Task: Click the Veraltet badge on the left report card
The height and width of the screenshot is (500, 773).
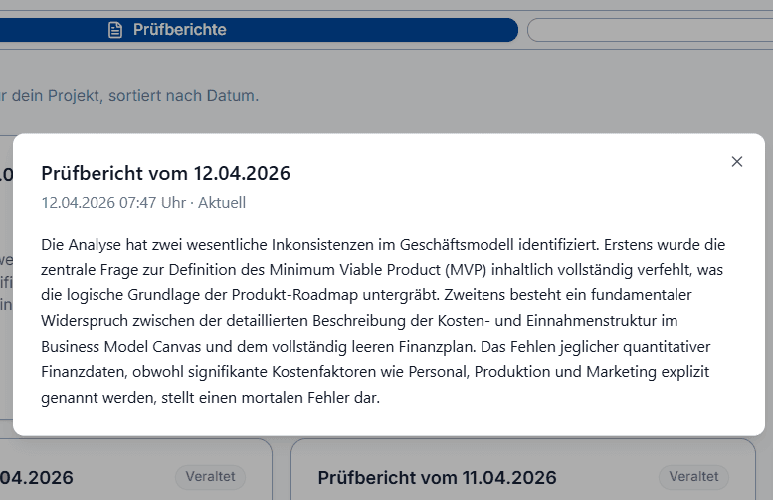Action: [x=210, y=477]
